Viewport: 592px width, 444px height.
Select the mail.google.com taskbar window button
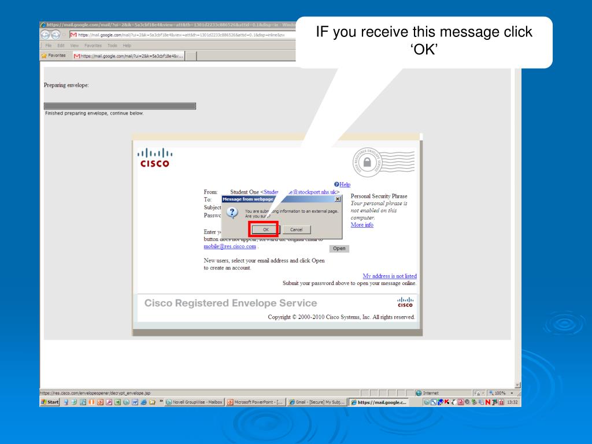379,402
